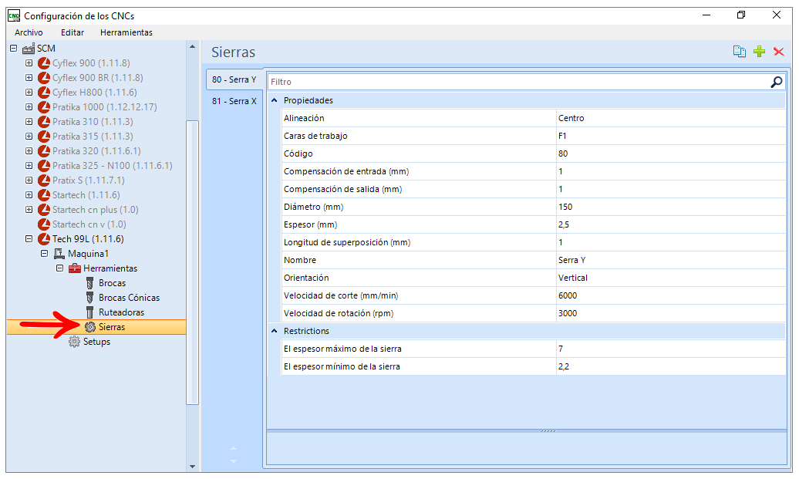Select Pratika 325 - N100 tree item
This screenshot has height=479, width=799.
click(x=112, y=166)
